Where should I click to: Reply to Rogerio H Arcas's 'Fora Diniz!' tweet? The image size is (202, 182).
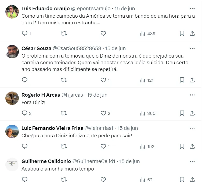coord(25,113)
